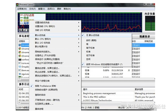Select 保持运行 (如果终止则重启)

point(55,59)
